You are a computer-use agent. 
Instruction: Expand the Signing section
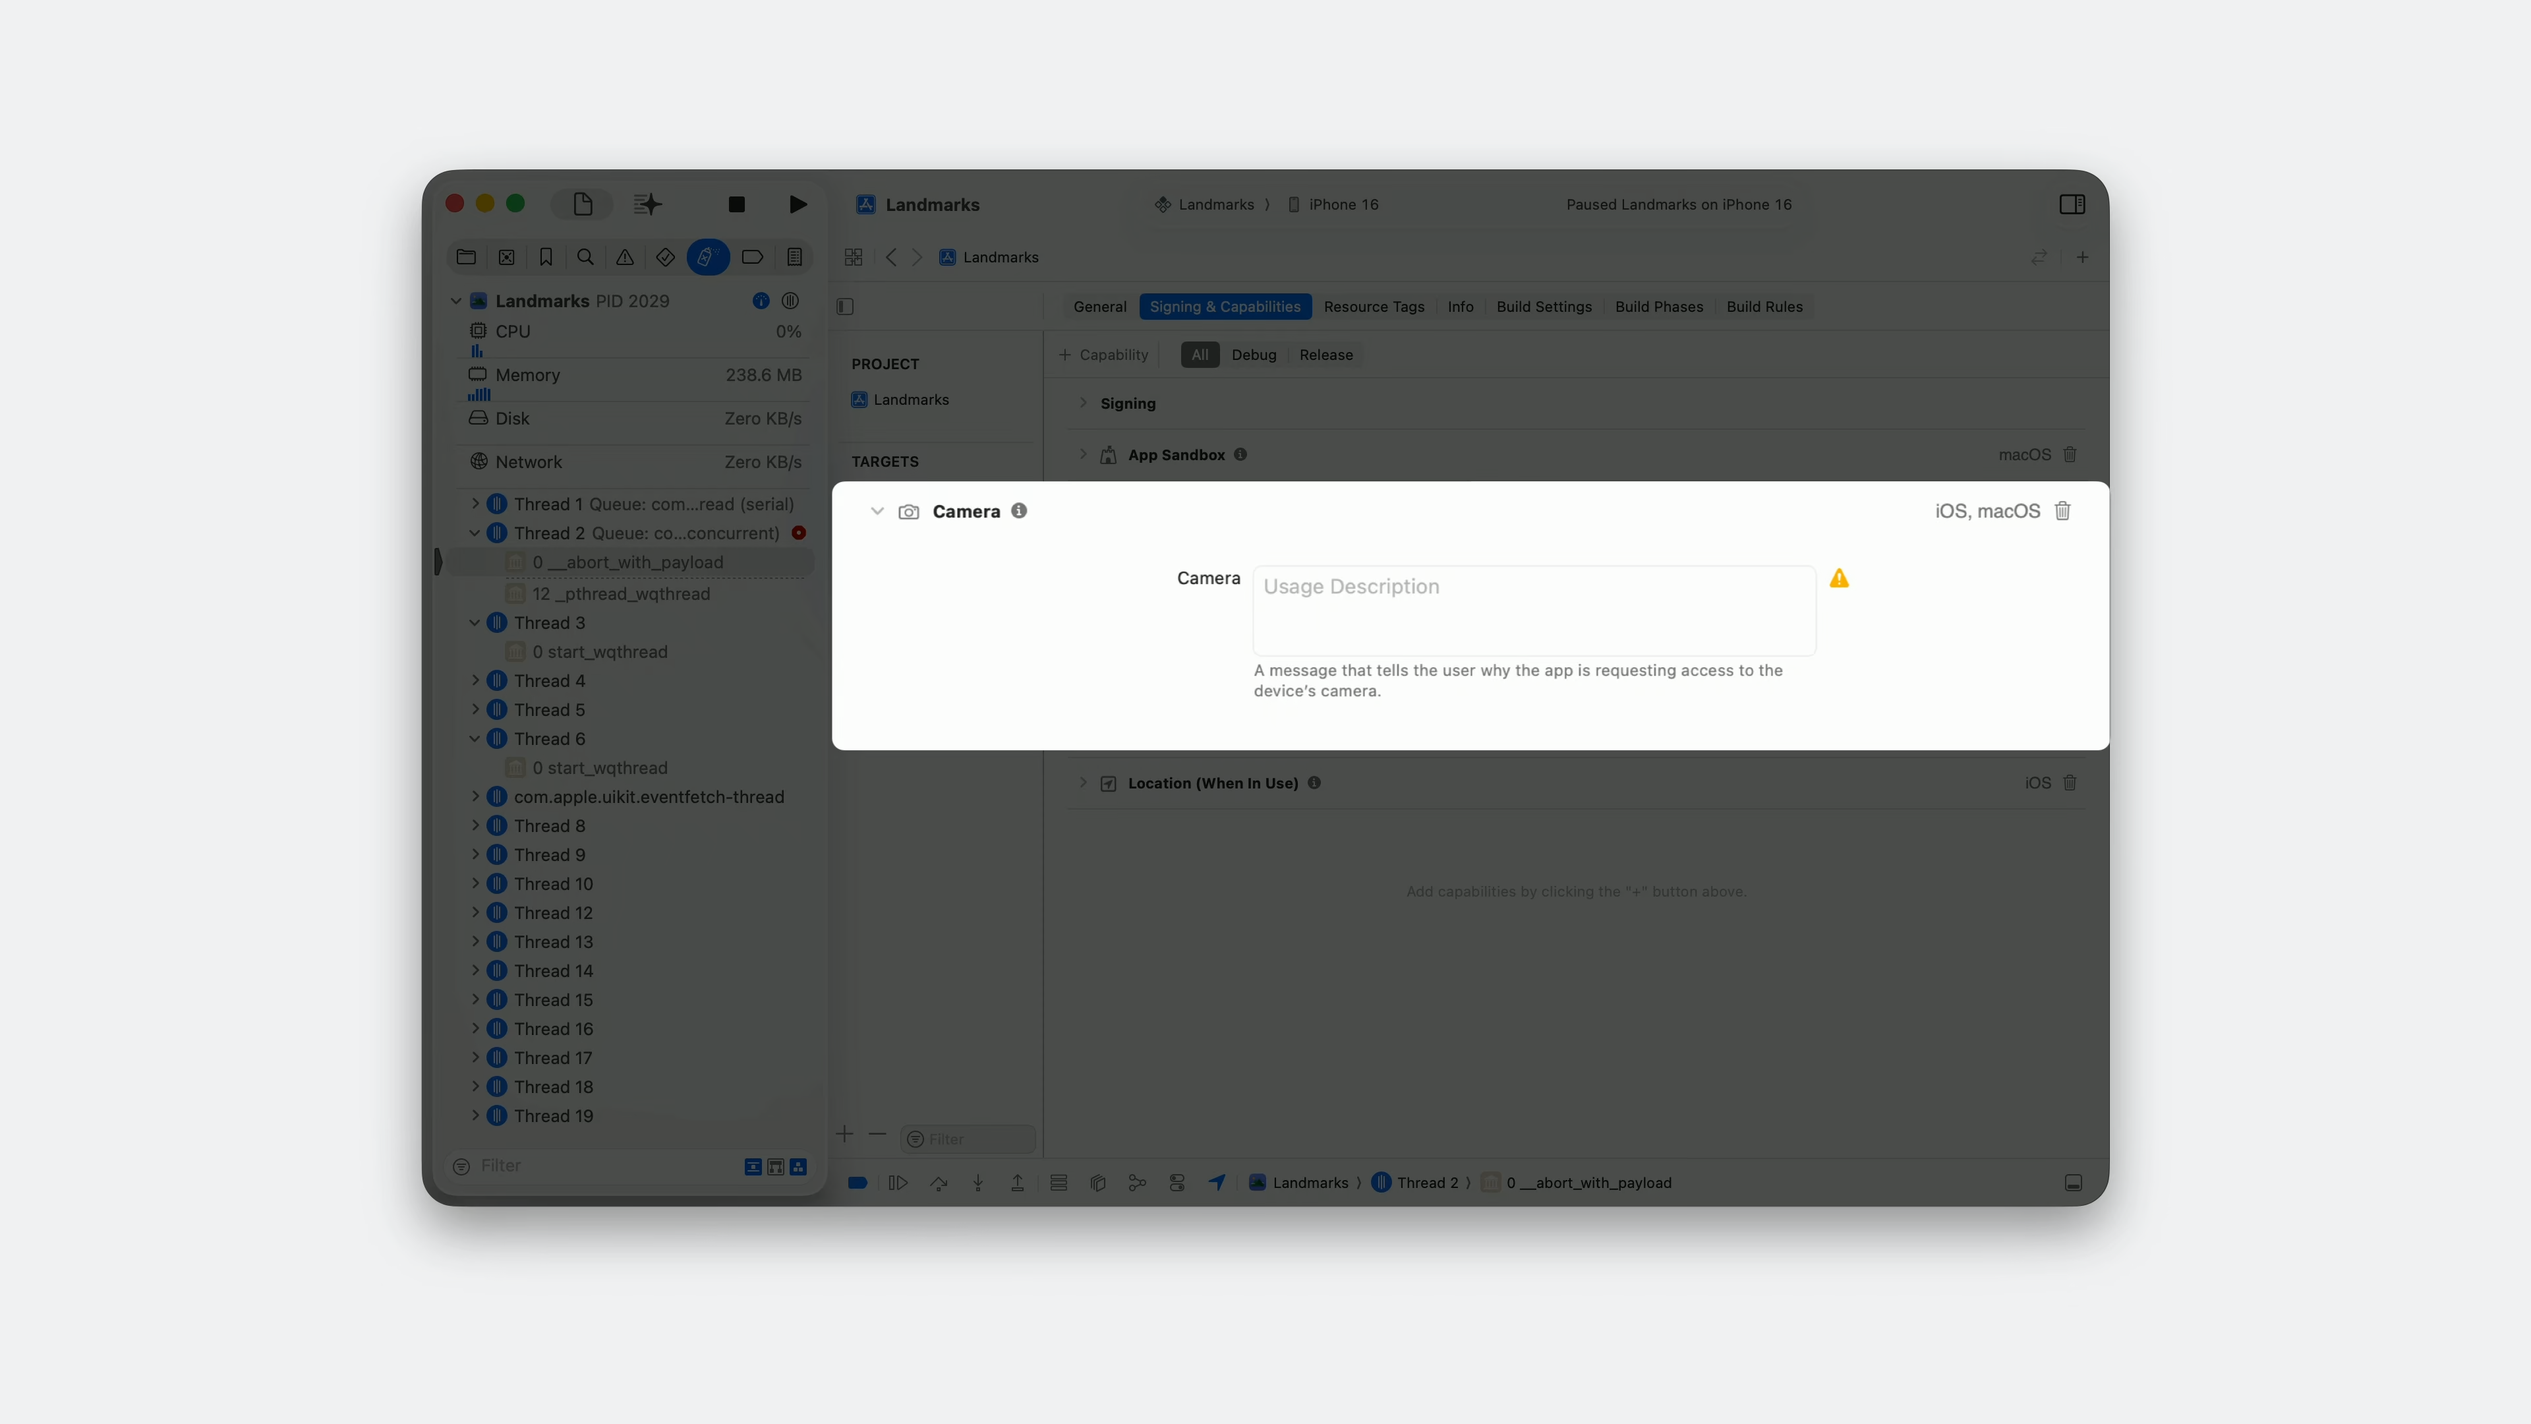1083,403
